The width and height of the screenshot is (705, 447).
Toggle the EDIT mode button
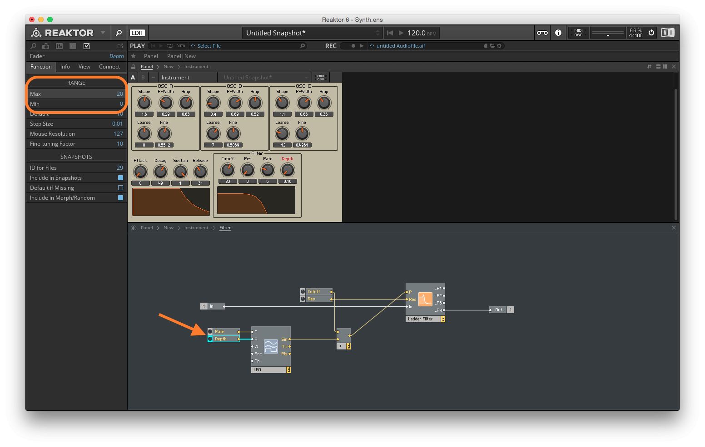[137, 33]
